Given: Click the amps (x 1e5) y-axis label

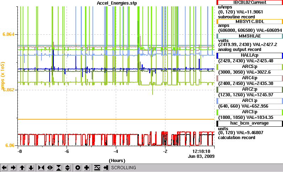Looking at the screenshot, I should pos(2,76).
